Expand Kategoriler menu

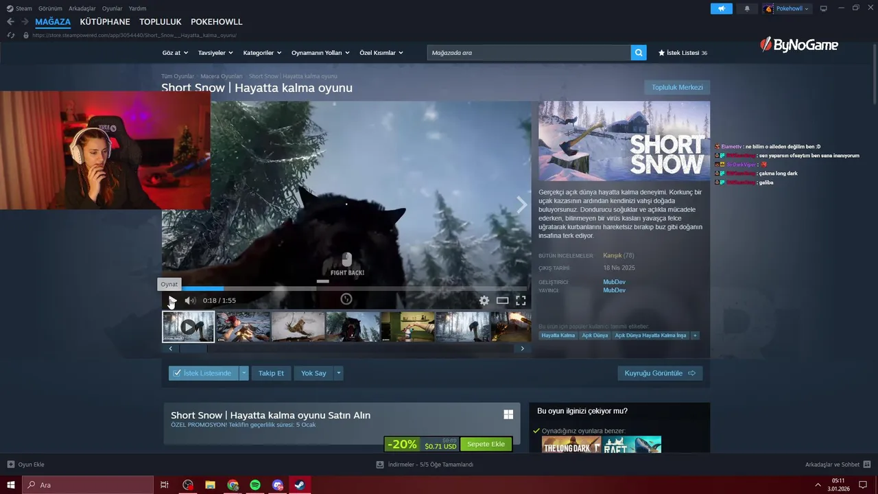(262, 53)
